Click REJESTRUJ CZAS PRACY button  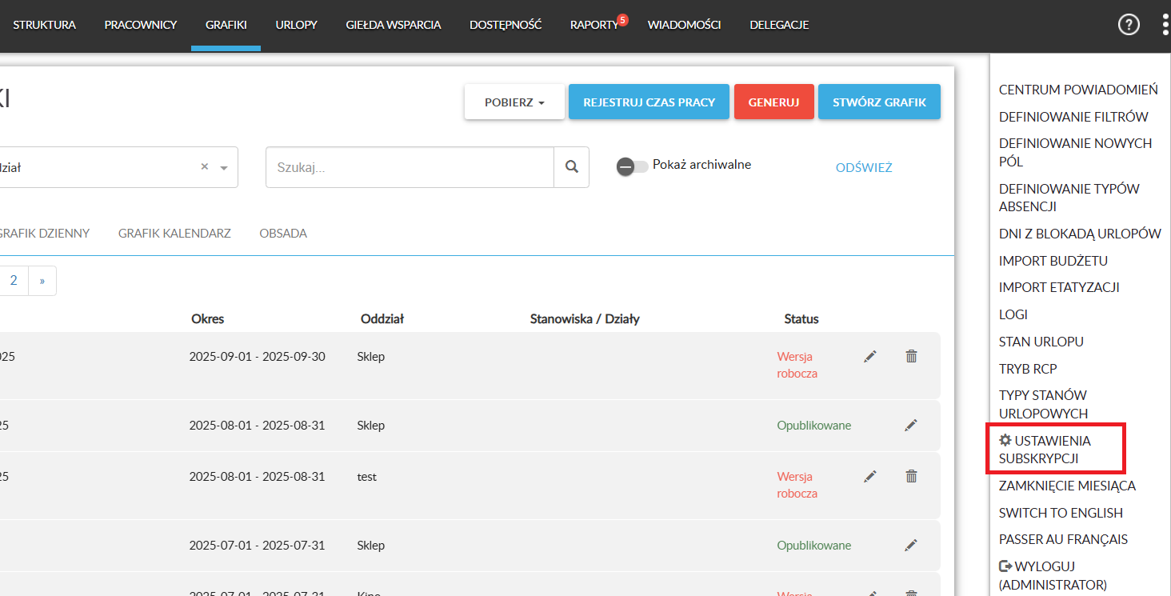[649, 102]
